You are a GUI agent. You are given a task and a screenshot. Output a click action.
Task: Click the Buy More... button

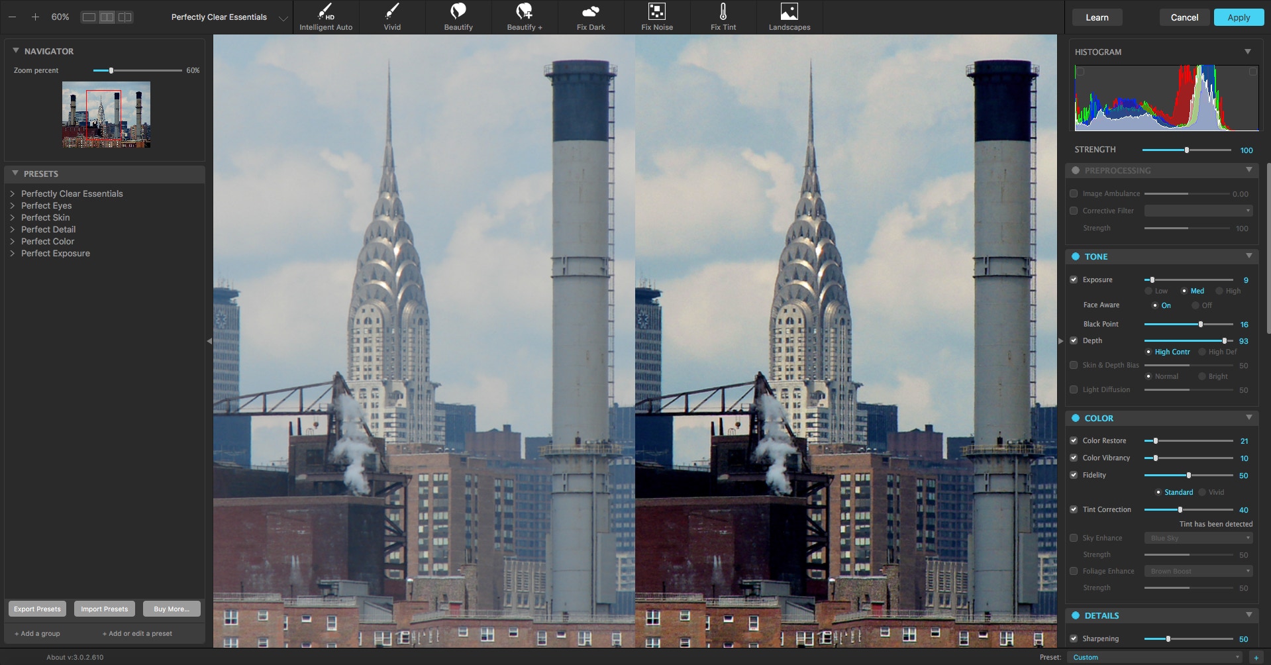tap(172, 609)
